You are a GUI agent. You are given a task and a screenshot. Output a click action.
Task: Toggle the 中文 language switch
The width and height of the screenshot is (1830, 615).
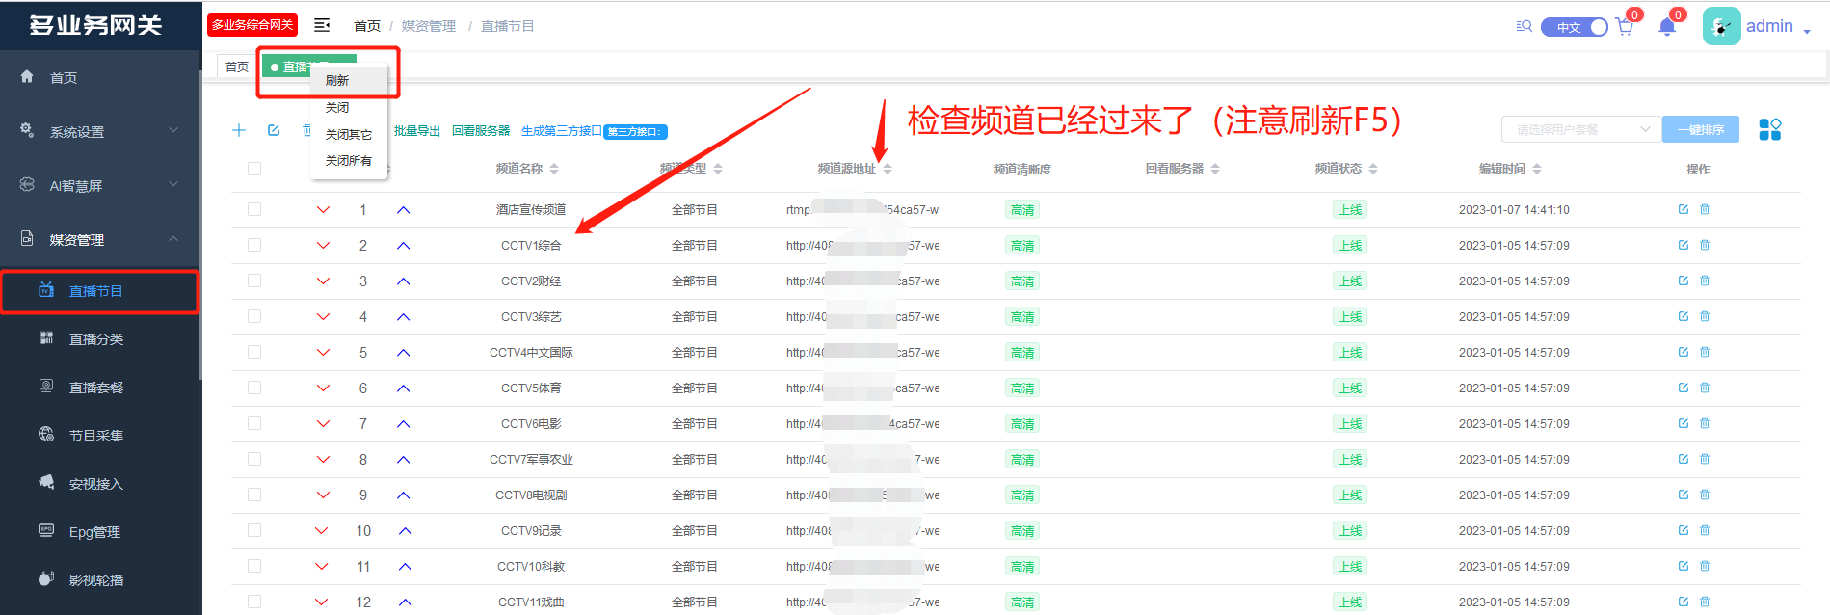1574,27
